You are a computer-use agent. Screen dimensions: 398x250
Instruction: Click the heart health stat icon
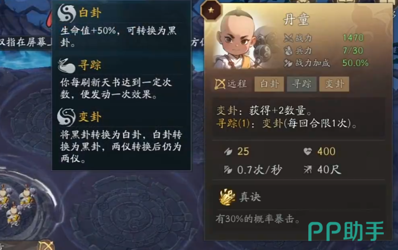pyautogui.click(x=307, y=152)
